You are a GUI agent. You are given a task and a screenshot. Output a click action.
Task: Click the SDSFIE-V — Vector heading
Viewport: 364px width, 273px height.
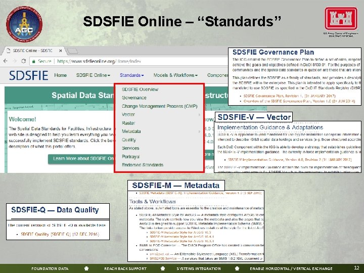254,117
